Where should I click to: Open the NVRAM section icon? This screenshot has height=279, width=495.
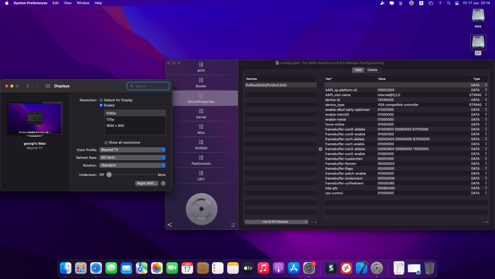pos(201,142)
